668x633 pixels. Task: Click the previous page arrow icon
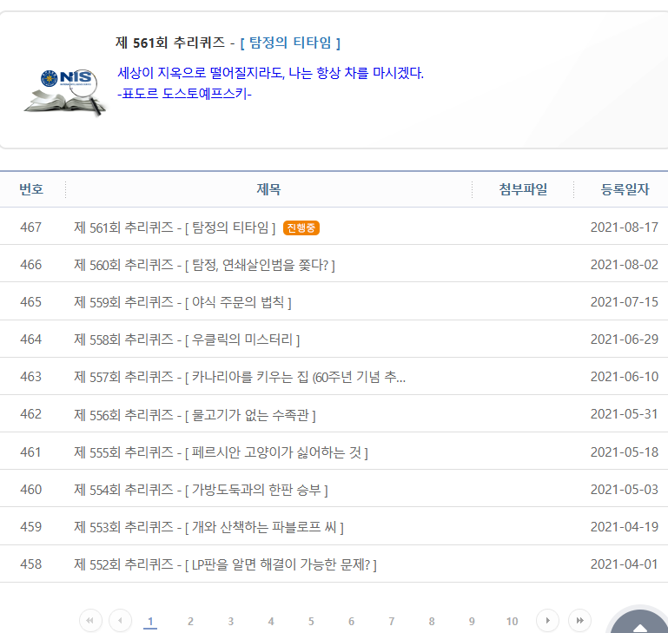120,620
